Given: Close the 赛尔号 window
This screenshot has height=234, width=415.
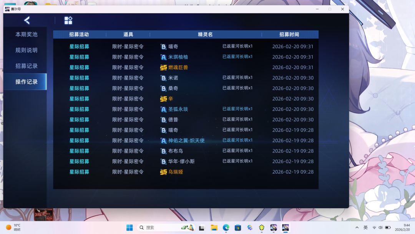Looking at the screenshot, I should click(x=342, y=9).
